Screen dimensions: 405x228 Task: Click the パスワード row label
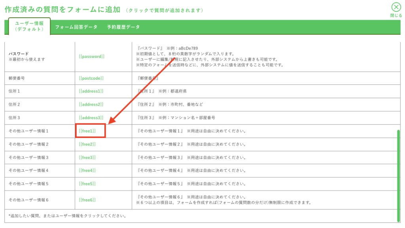(x=19, y=54)
